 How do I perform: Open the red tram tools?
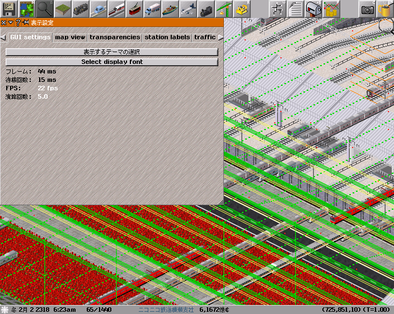coord(134,9)
